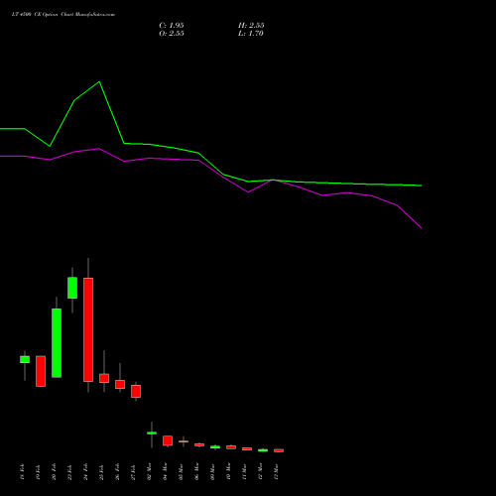Click the high value H: 2.55
This screenshot has width=496, height=496.
[x=251, y=25]
